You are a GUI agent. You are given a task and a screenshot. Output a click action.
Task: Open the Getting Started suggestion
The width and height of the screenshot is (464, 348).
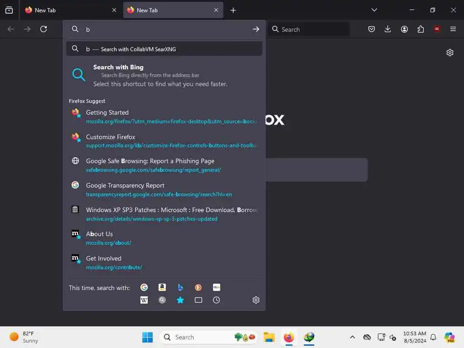[164, 116]
